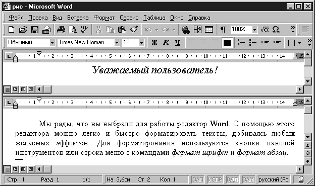Jump to previous page double-arrow button

(308, 145)
